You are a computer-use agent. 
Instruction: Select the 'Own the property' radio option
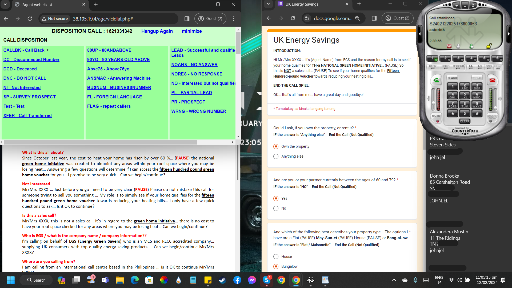point(276,146)
